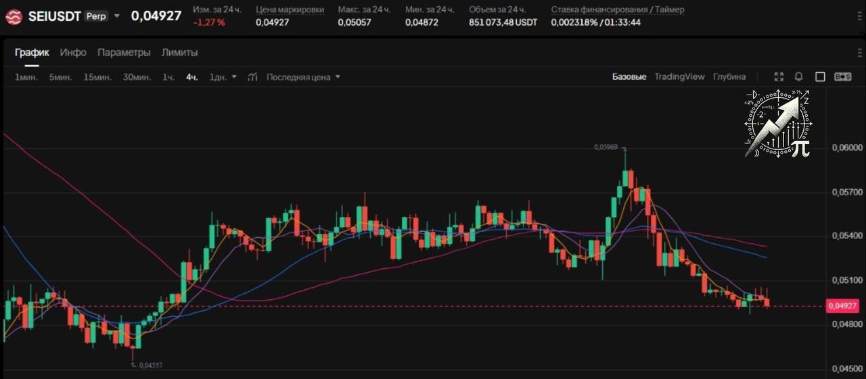This screenshot has width=866, height=379.
Task: Expand the 1дн. timeframe dropdown arrow
Action: [x=234, y=77]
